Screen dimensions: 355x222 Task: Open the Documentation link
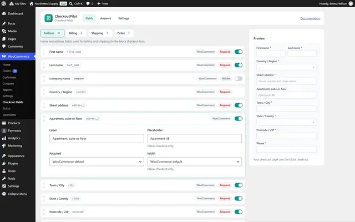(x=310, y=18)
